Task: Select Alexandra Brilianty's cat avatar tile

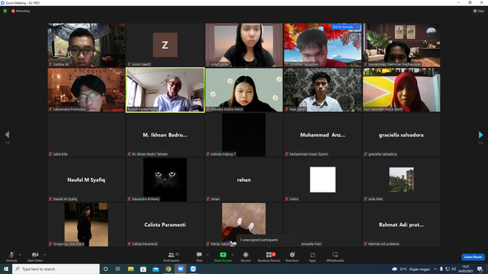Action: (165, 180)
